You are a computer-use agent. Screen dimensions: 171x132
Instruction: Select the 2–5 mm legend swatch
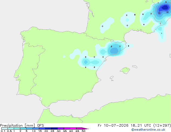pos(23,128)
